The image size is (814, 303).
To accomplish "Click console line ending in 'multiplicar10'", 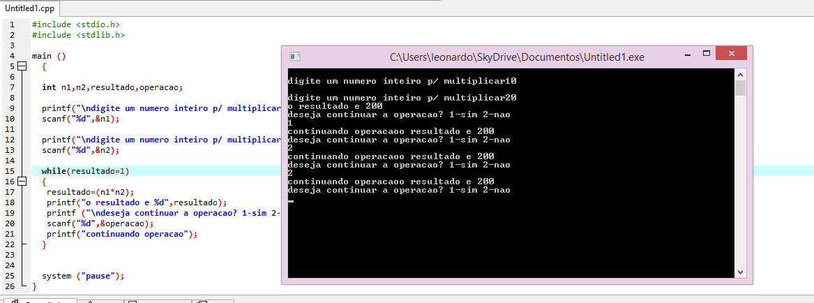I will (x=402, y=82).
